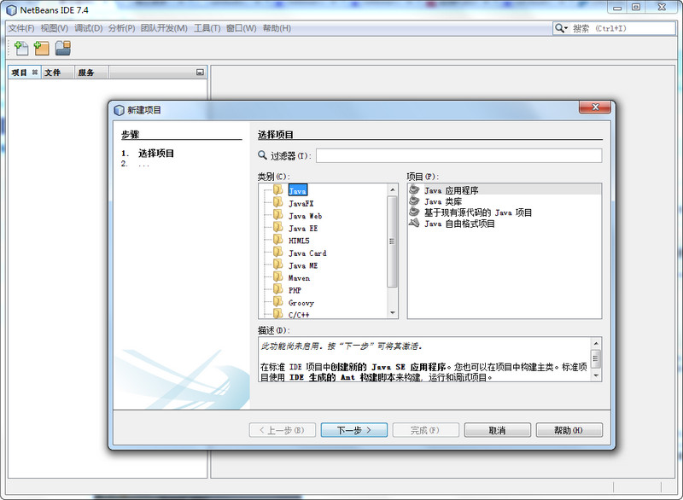Click the JavaFX folder icon
The image size is (683, 500).
pyautogui.click(x=278, y=202)
